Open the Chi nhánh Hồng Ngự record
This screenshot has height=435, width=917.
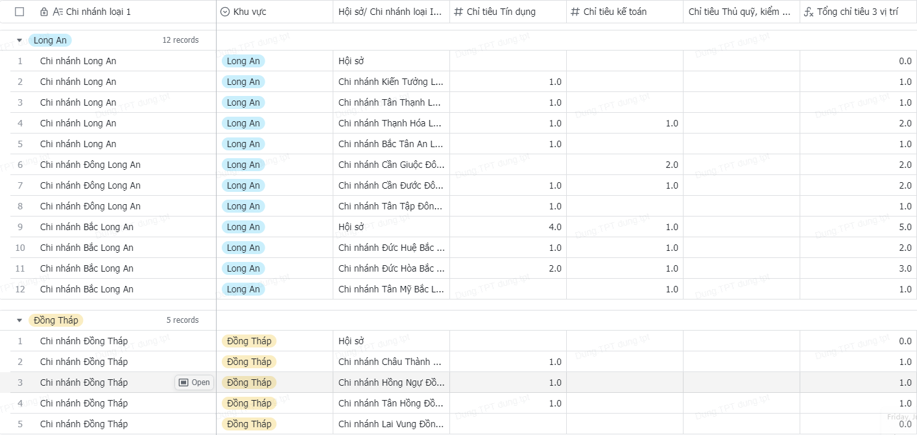coord(390,382)
